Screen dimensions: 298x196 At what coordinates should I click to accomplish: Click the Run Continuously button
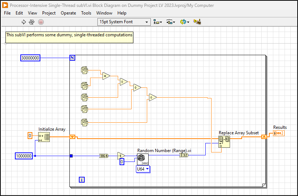coord(32,22)
